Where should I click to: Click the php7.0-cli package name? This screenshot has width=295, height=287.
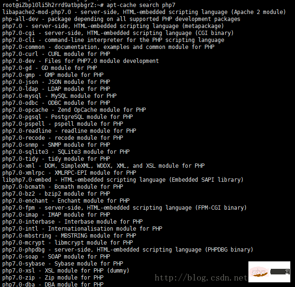click(19, 40)
